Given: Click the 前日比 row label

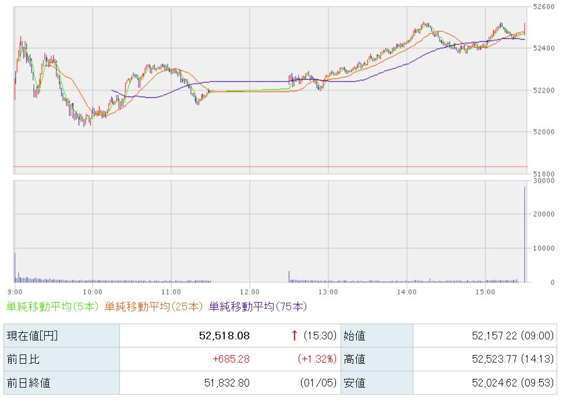Looking at the screenshot, I should coord(23,359).
